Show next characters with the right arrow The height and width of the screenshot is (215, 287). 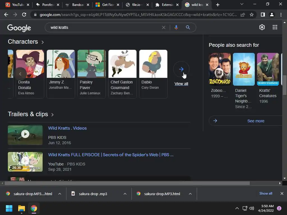point(181,69)
